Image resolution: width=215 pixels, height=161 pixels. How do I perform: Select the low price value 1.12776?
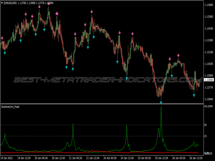click(40, 3)
